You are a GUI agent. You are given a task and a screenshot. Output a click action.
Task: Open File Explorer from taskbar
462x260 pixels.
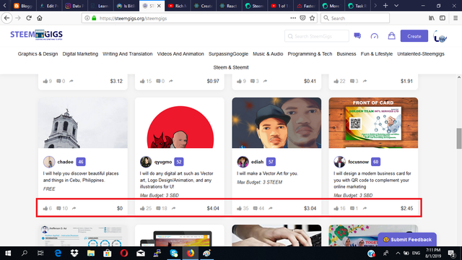91,253
